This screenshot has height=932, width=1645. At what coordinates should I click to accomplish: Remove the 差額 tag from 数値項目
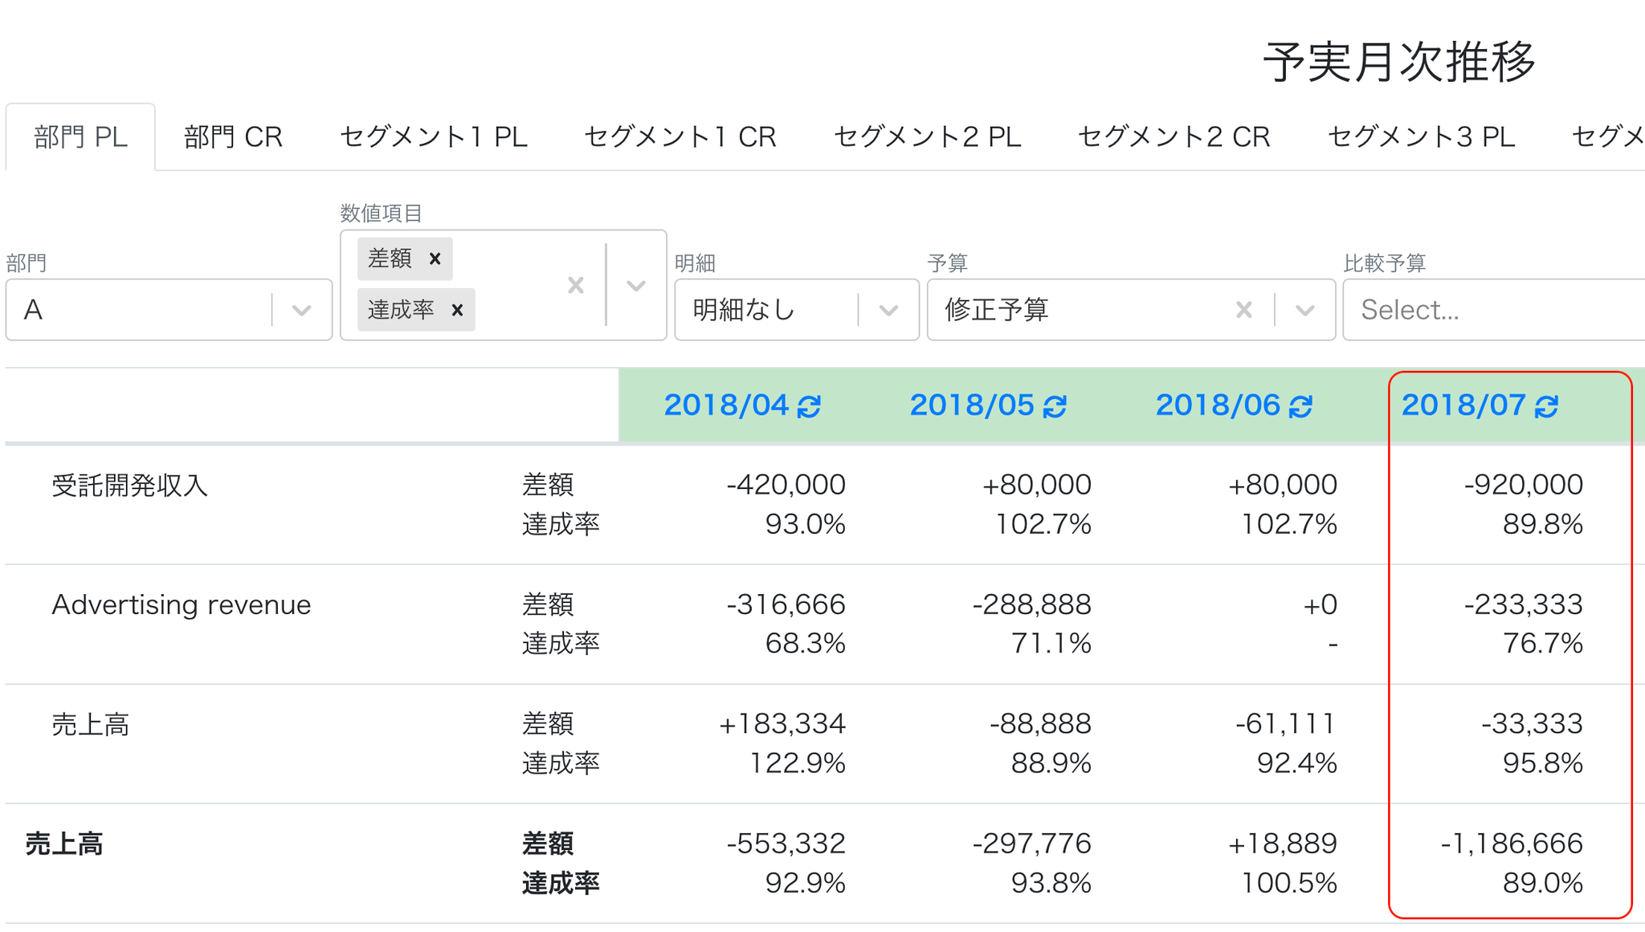point(435,259)
